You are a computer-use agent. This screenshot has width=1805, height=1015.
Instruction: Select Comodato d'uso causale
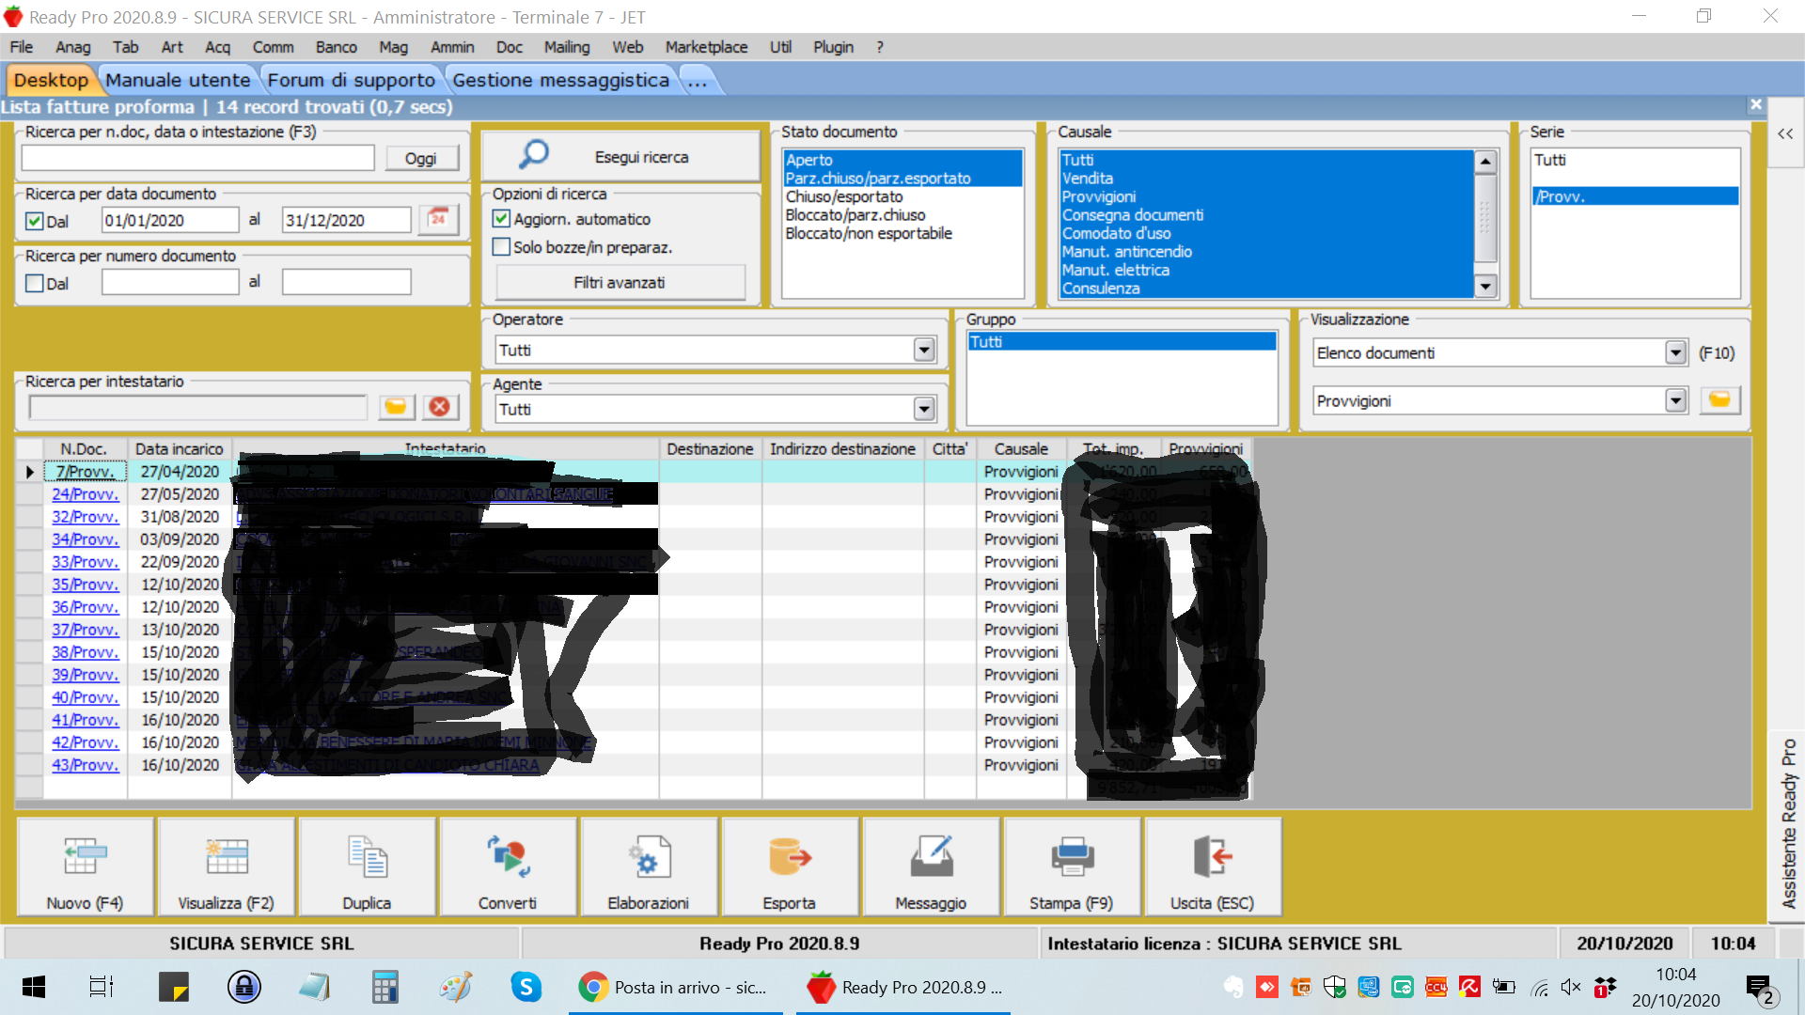point(1265,233)
